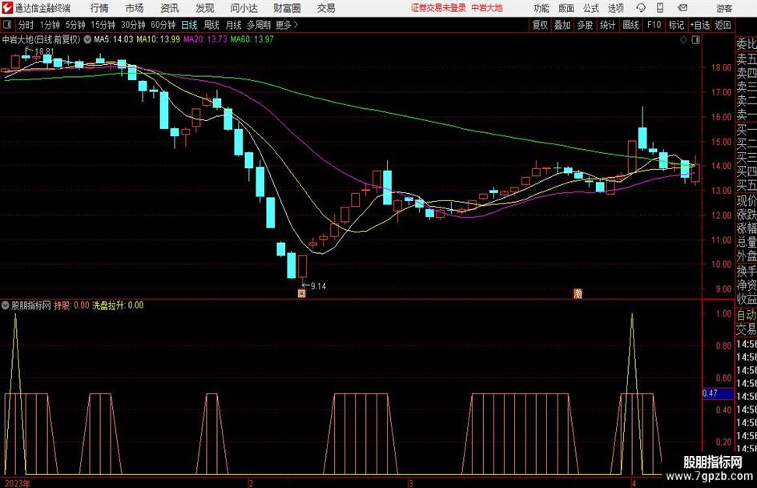Open the headset customer service icon
Image resolution: width=757 pixels, height=488 pixels.
(x=641, y=8)
